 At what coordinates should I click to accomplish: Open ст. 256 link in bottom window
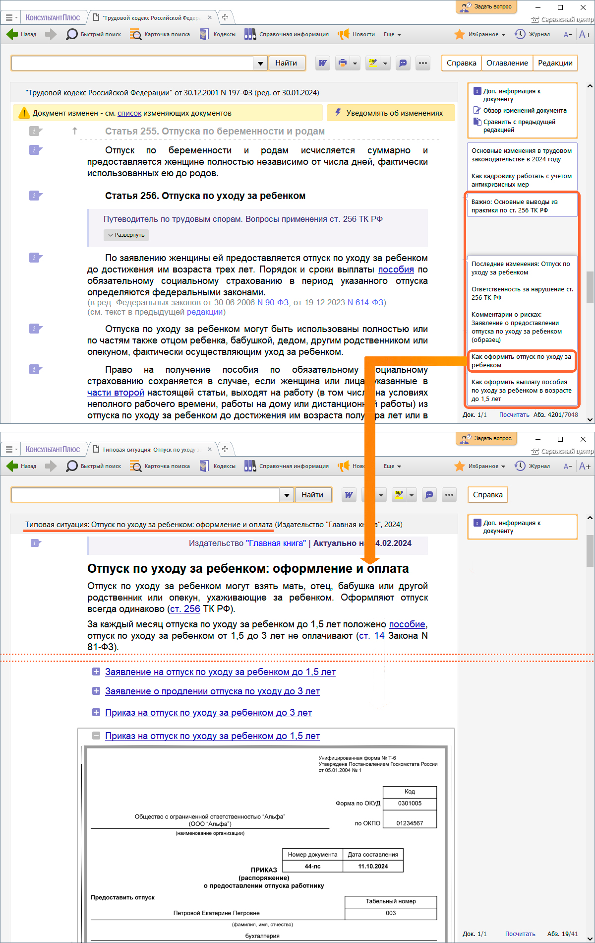point(185,609)
